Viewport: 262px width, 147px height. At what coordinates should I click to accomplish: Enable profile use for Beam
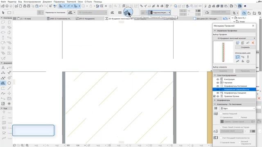click(x=243, y=57)
